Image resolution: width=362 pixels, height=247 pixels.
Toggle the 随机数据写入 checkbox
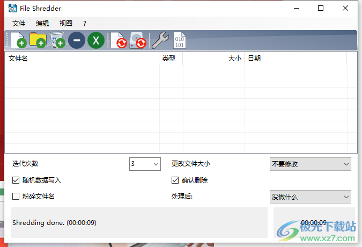coord(16,180)
